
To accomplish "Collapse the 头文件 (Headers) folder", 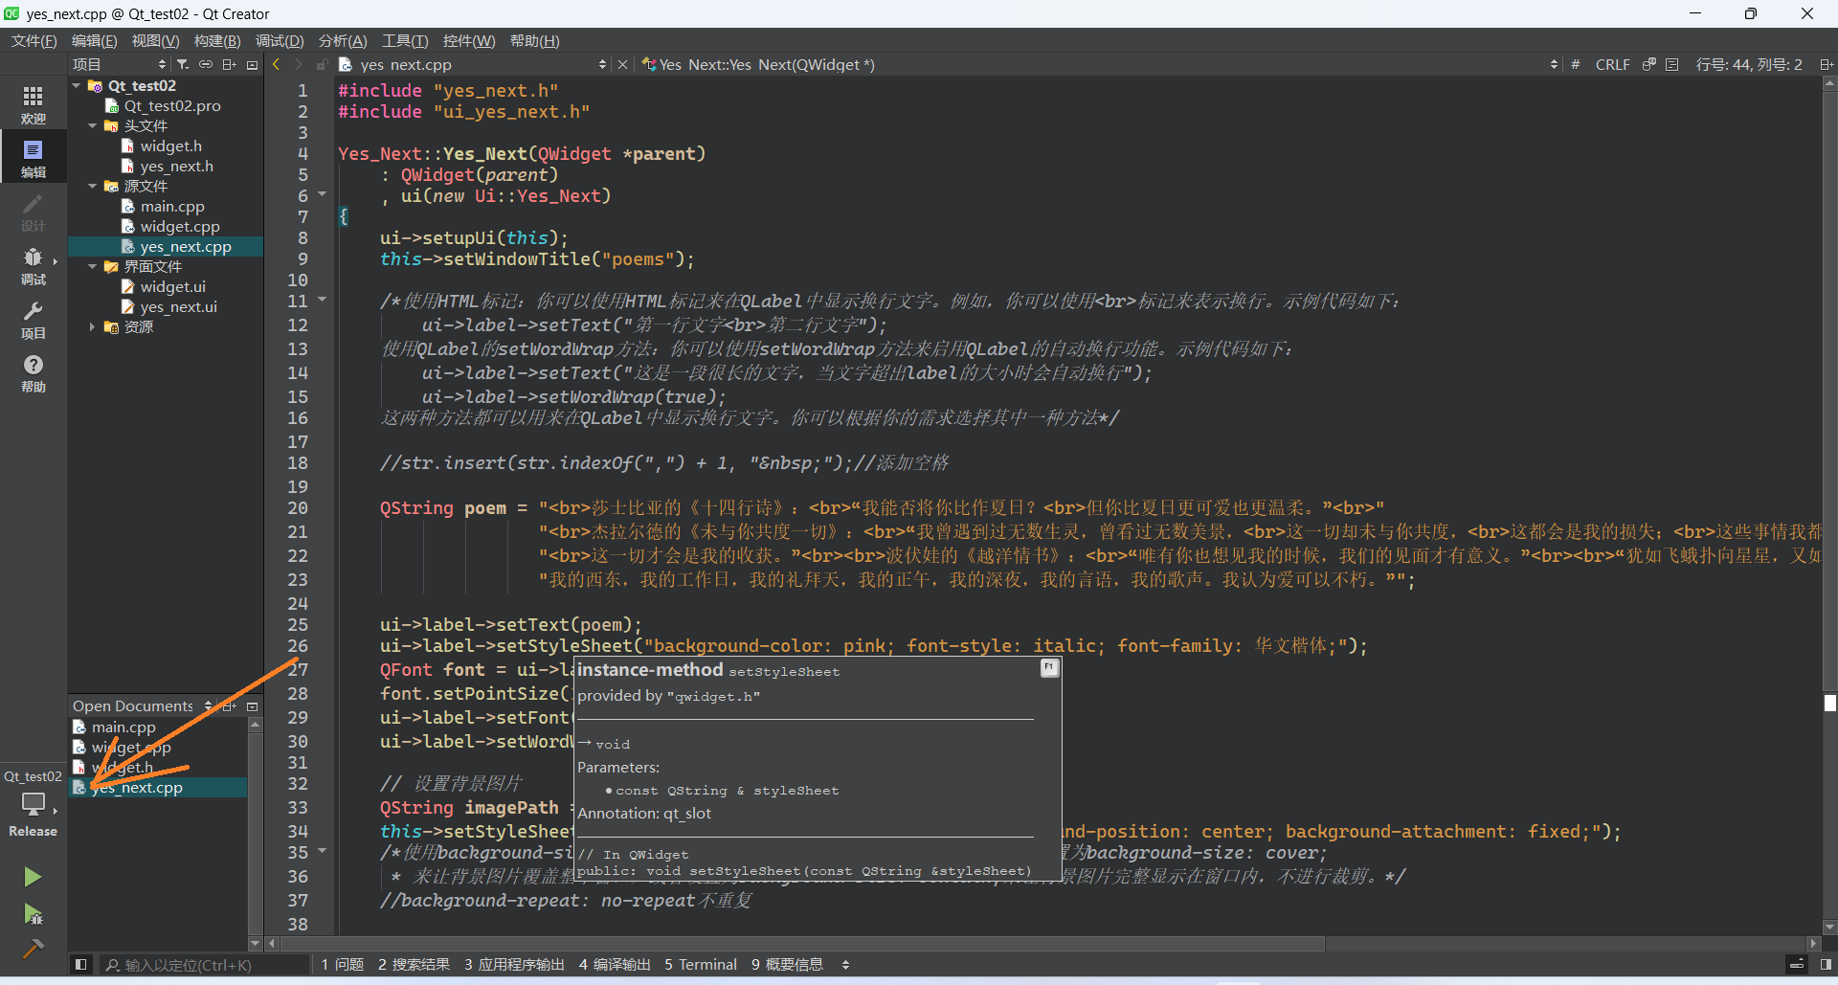I will tap(93, 125).
